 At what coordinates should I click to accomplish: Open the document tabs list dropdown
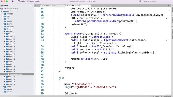(x=169, y=6)
